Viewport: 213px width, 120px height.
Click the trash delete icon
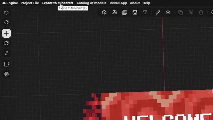pos(201,13)
